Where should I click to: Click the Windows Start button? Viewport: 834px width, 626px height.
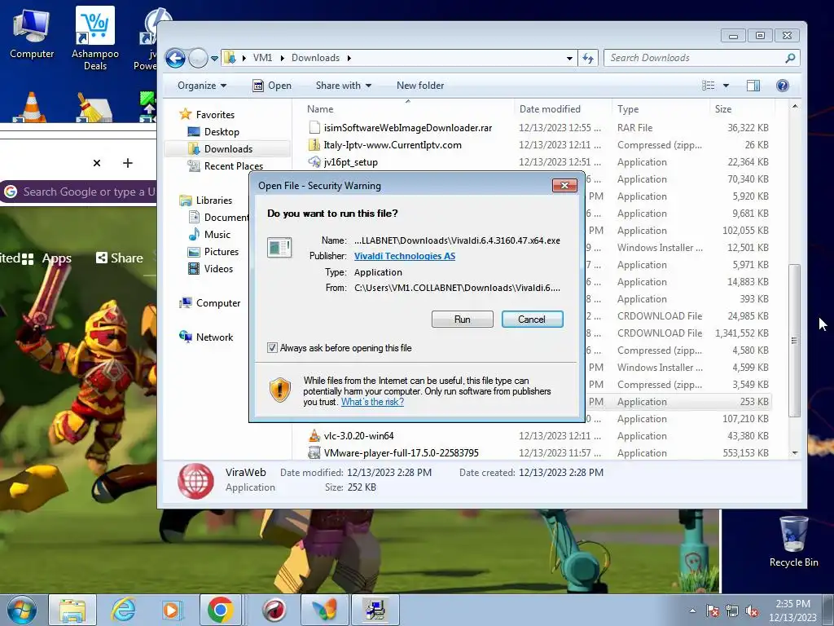22,610
